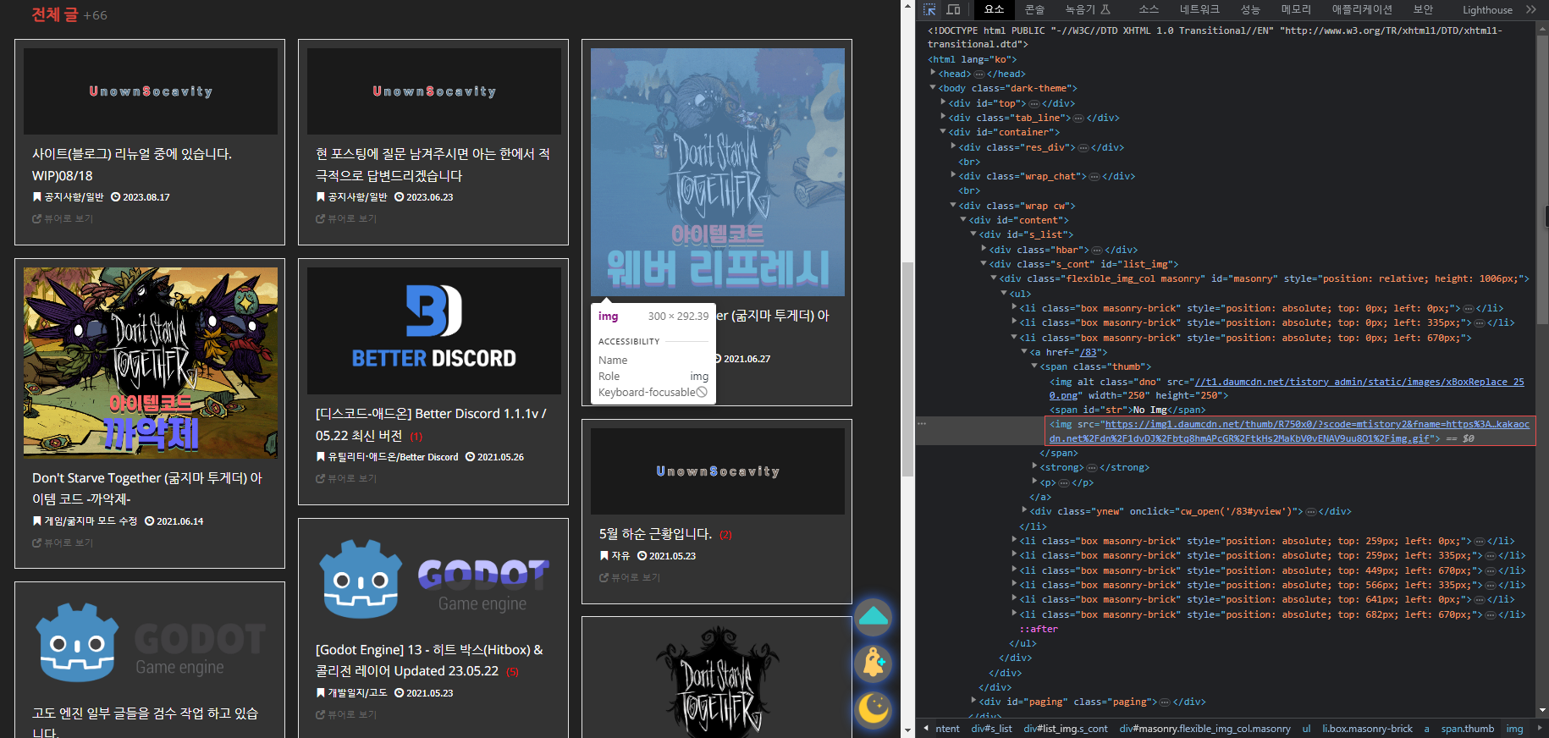
Task: Open the 네트워크 tab
Action: coord(1199,9)
